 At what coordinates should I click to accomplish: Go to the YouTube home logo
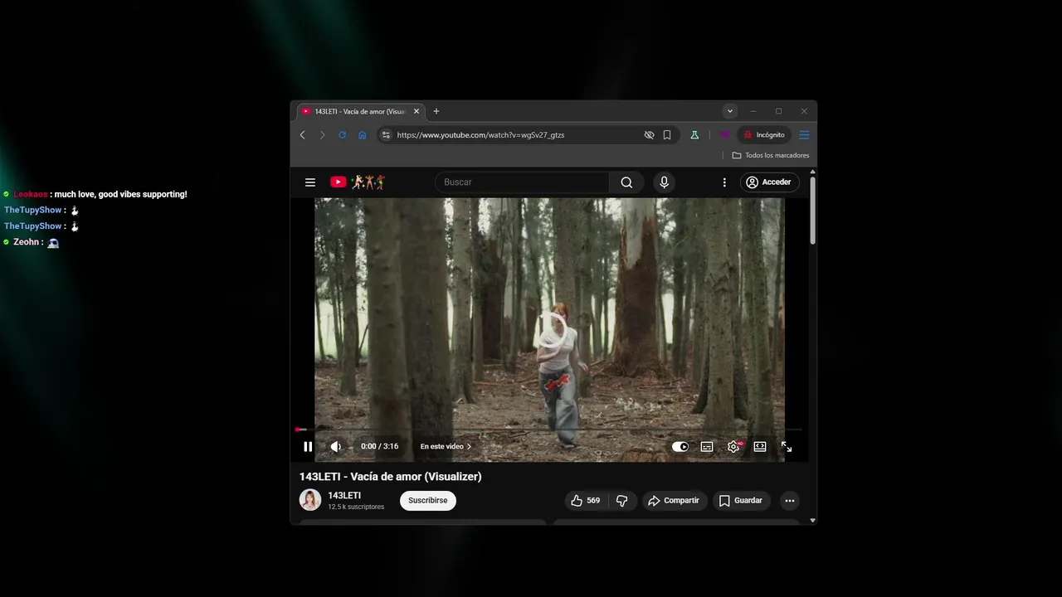(358, 182)
